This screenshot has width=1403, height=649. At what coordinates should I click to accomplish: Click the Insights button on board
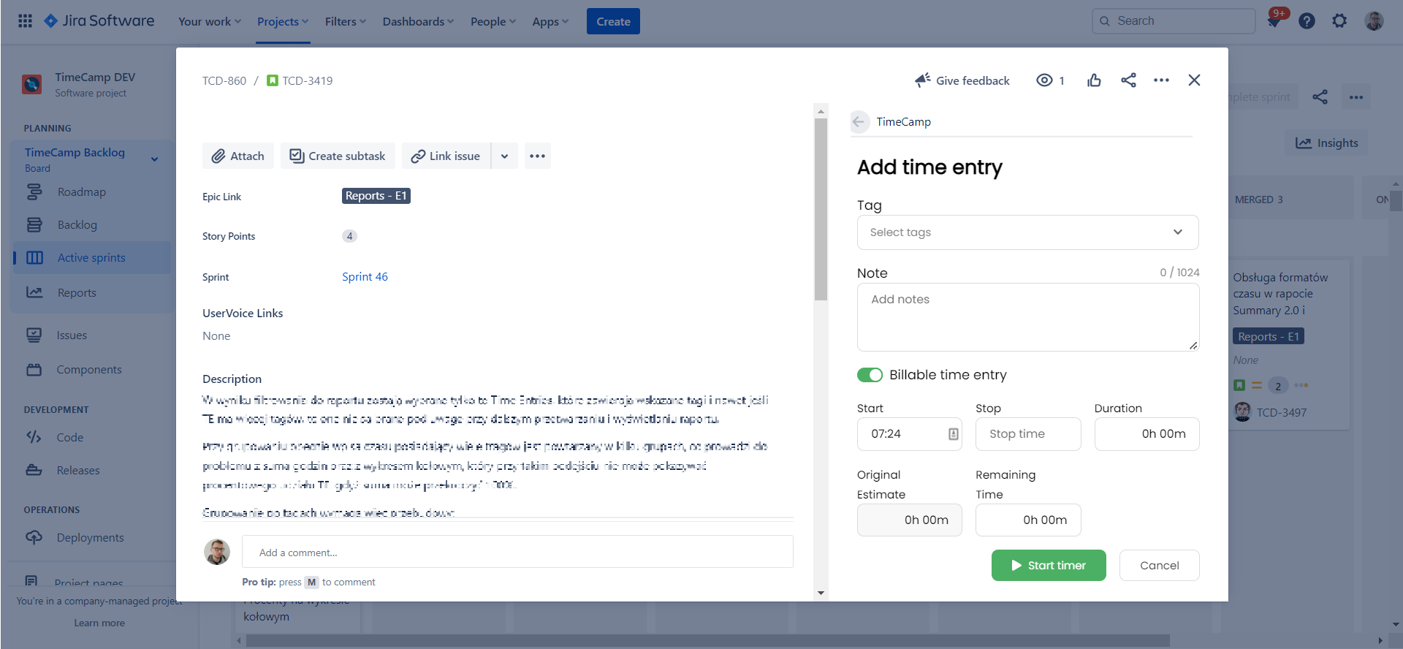point(1326,143)
